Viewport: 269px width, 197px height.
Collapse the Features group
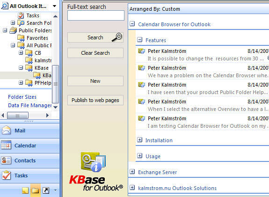tap(140, 40)
